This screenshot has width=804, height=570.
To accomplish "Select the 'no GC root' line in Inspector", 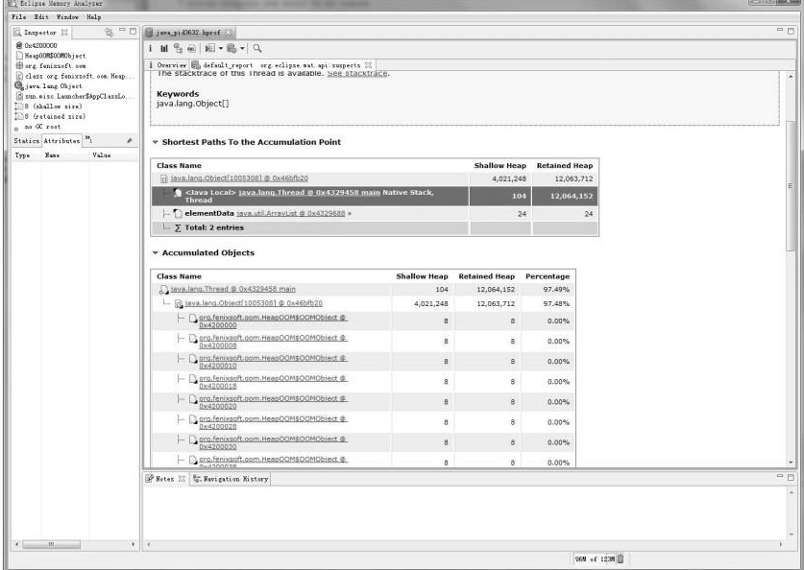I will tap(42, 127).
